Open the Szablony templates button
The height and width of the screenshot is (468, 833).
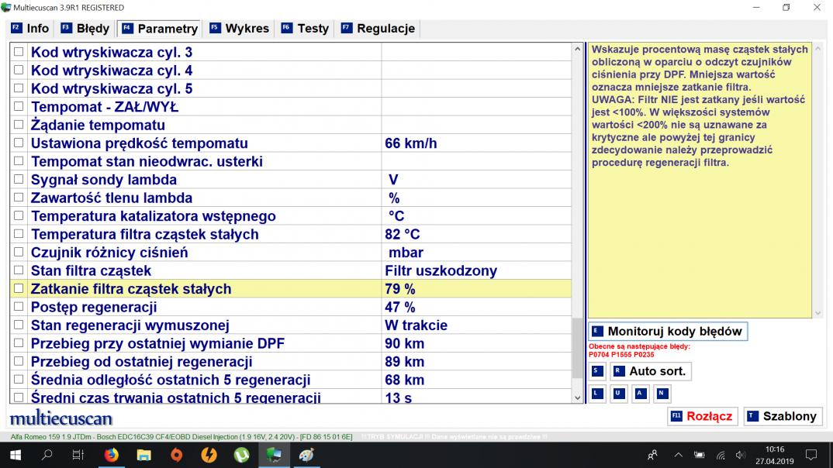[x=782, y=416]
